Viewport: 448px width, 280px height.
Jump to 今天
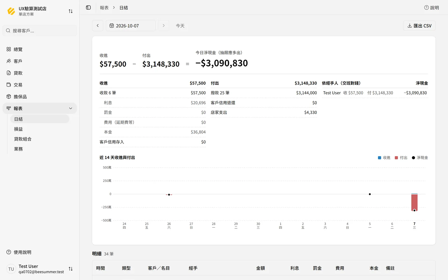[180, 25]
